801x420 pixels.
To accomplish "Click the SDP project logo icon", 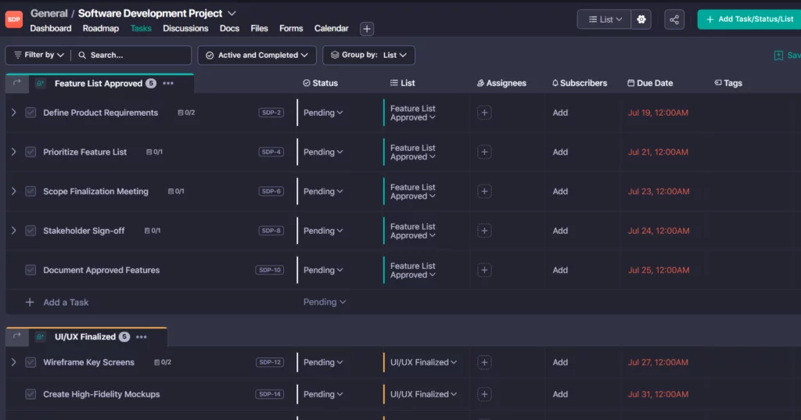I will (14, 20).
